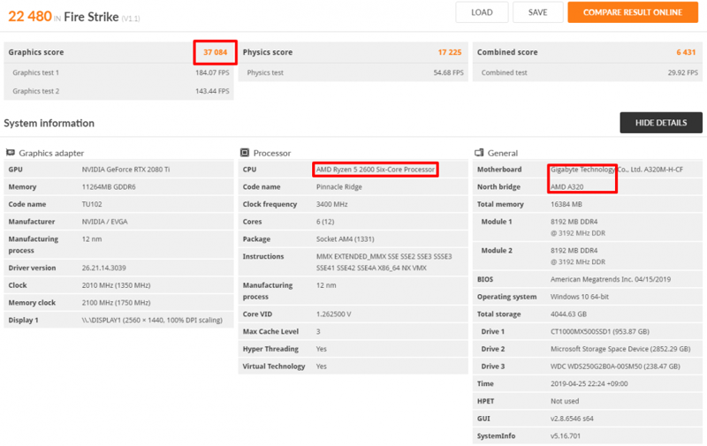Click manufacturer value NVIDIA / EVGA

click(104, 222)
